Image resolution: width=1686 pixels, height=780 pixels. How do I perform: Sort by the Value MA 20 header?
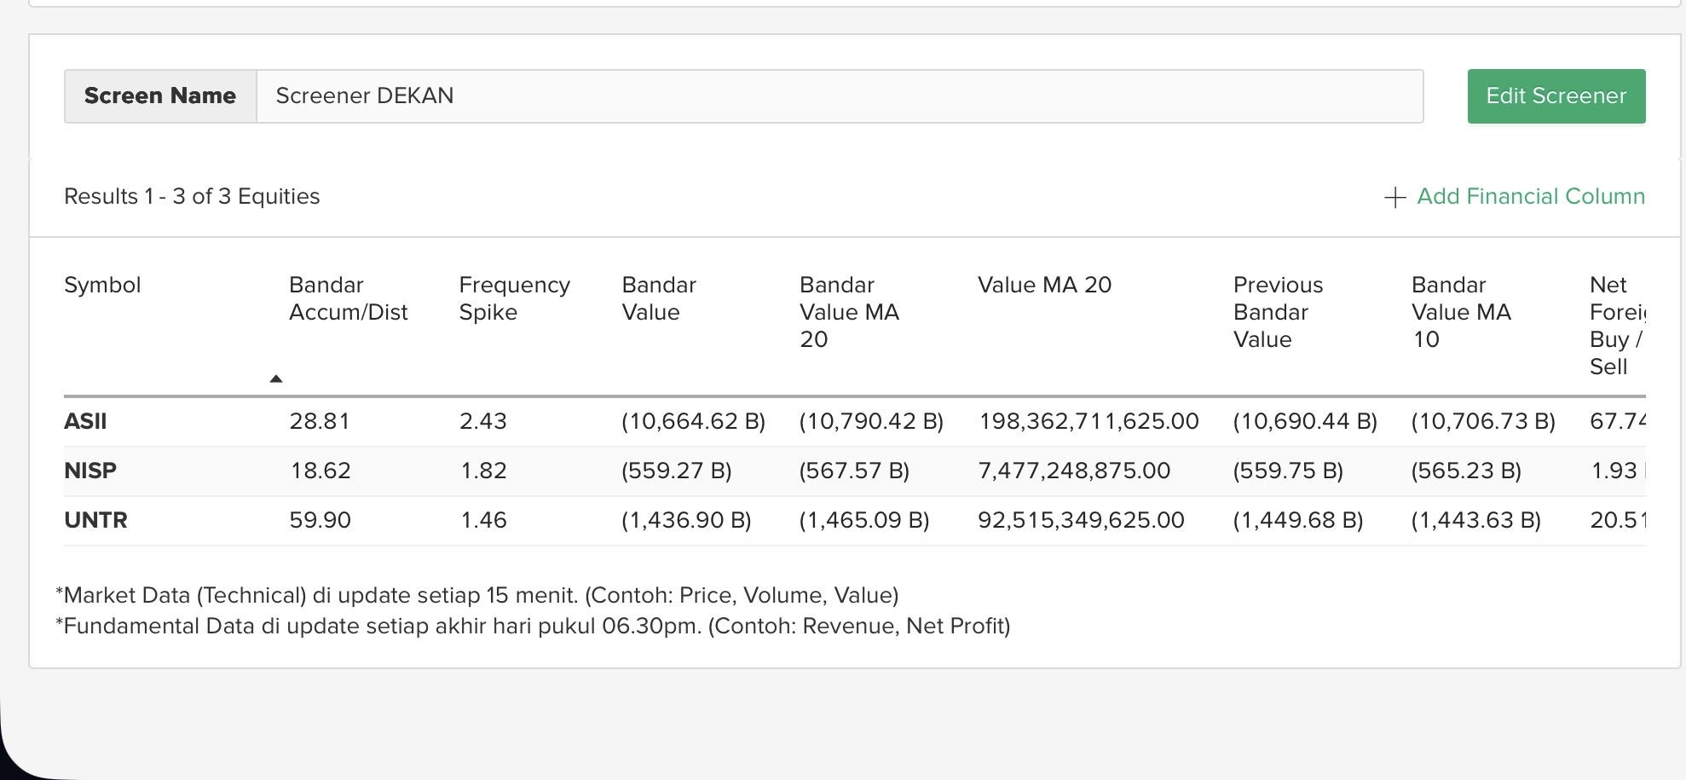click(1044, 286)
